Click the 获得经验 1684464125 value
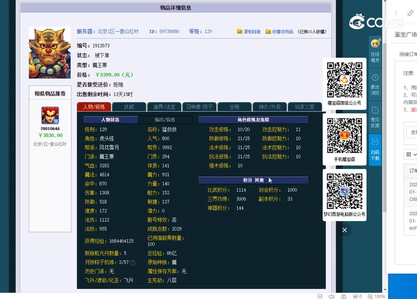 (x=121, y=241)
